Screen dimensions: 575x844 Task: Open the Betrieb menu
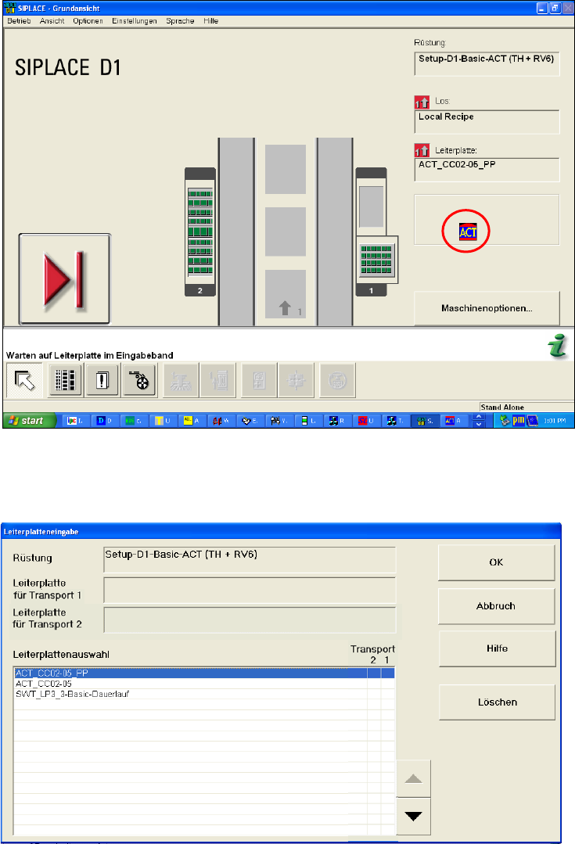pos(19,21)
